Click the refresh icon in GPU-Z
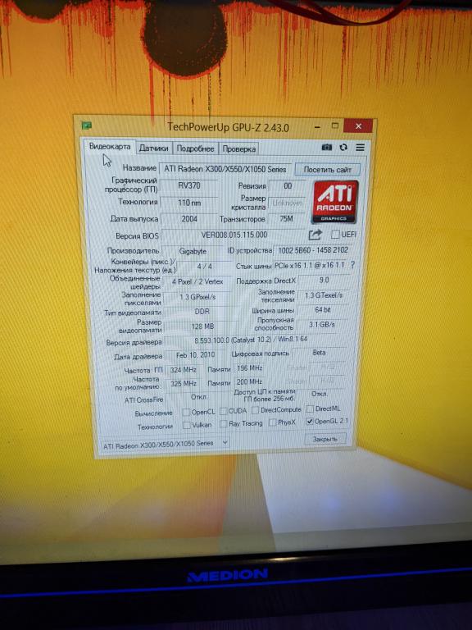 pyautogui.click(x=343, y=148)
